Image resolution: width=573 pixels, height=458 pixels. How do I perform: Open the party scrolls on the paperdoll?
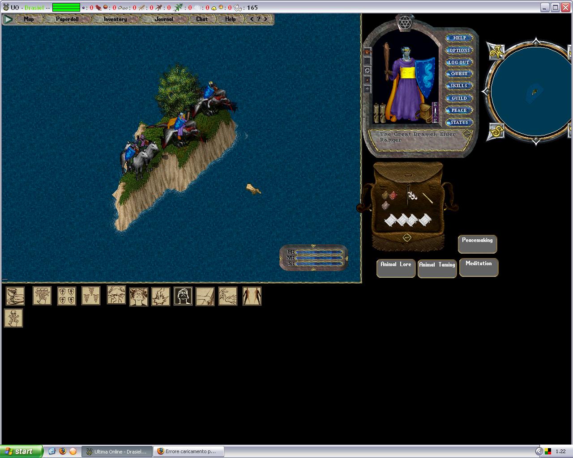click(x=380, y=112)
